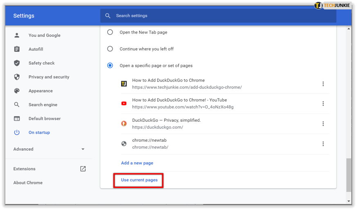Open Privacy and security settings
This screenshot has width=357, height=210.
click(49, 77)
